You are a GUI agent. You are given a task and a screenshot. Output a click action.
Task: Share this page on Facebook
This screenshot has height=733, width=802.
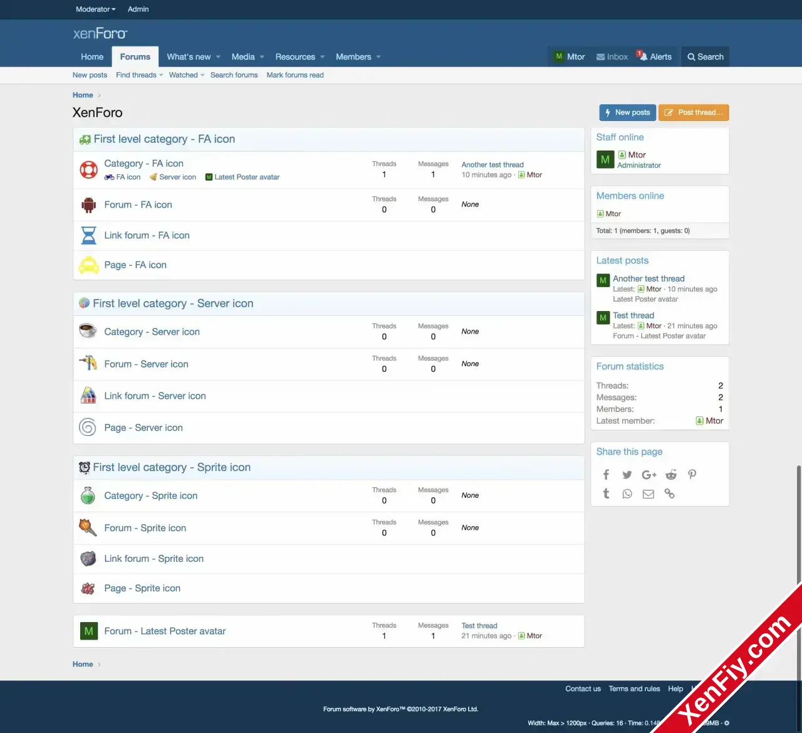606,475
